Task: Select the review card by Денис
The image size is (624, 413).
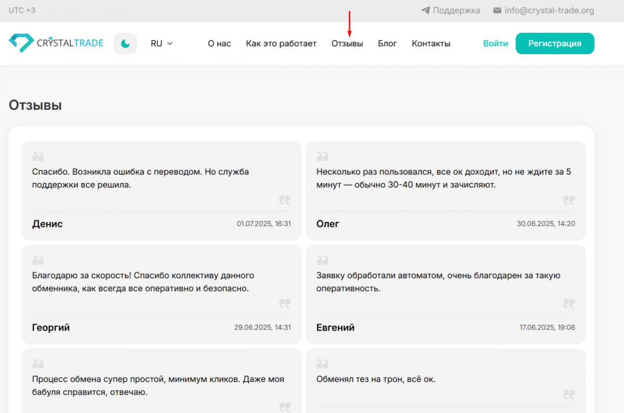Action: (161, 190)
